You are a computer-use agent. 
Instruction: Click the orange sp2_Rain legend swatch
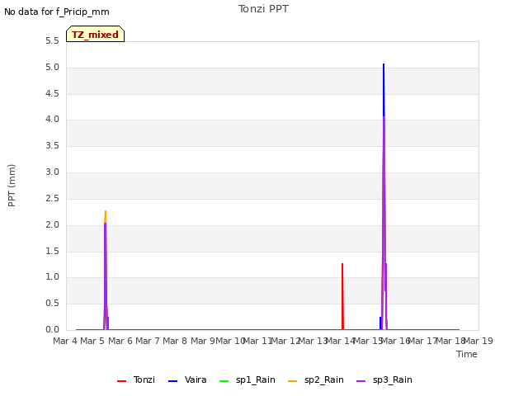click(293, 381)
